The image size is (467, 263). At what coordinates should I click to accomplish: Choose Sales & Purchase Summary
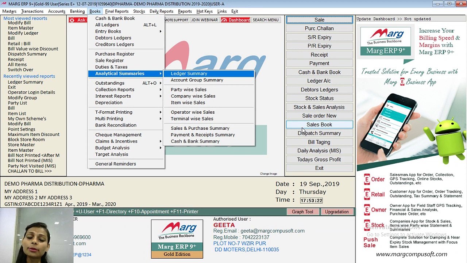[x=209, y=128]
